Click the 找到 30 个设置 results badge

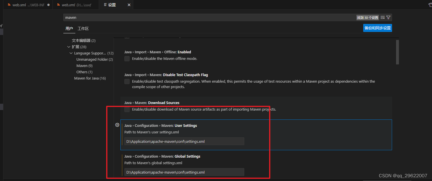(x=368, y=18)
